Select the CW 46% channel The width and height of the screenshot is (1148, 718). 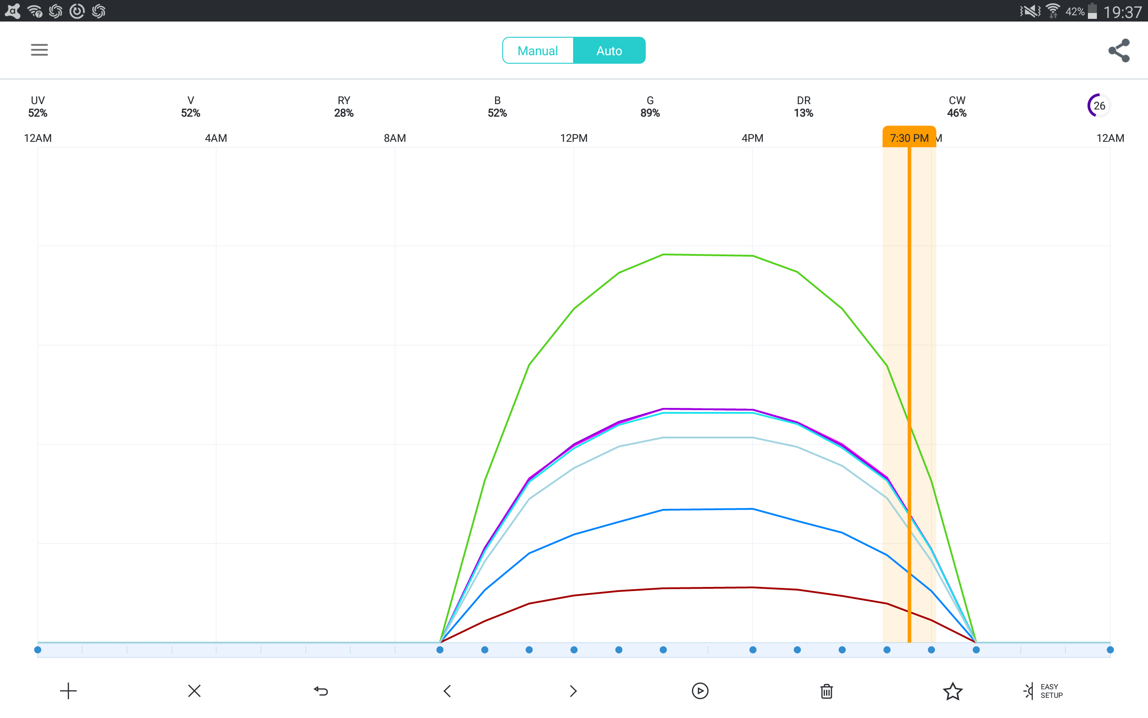(x=957, y=106)
